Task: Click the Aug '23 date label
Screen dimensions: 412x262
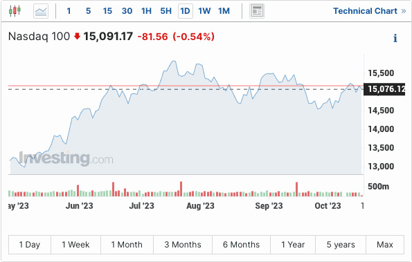Action: (x=201, y=206)
